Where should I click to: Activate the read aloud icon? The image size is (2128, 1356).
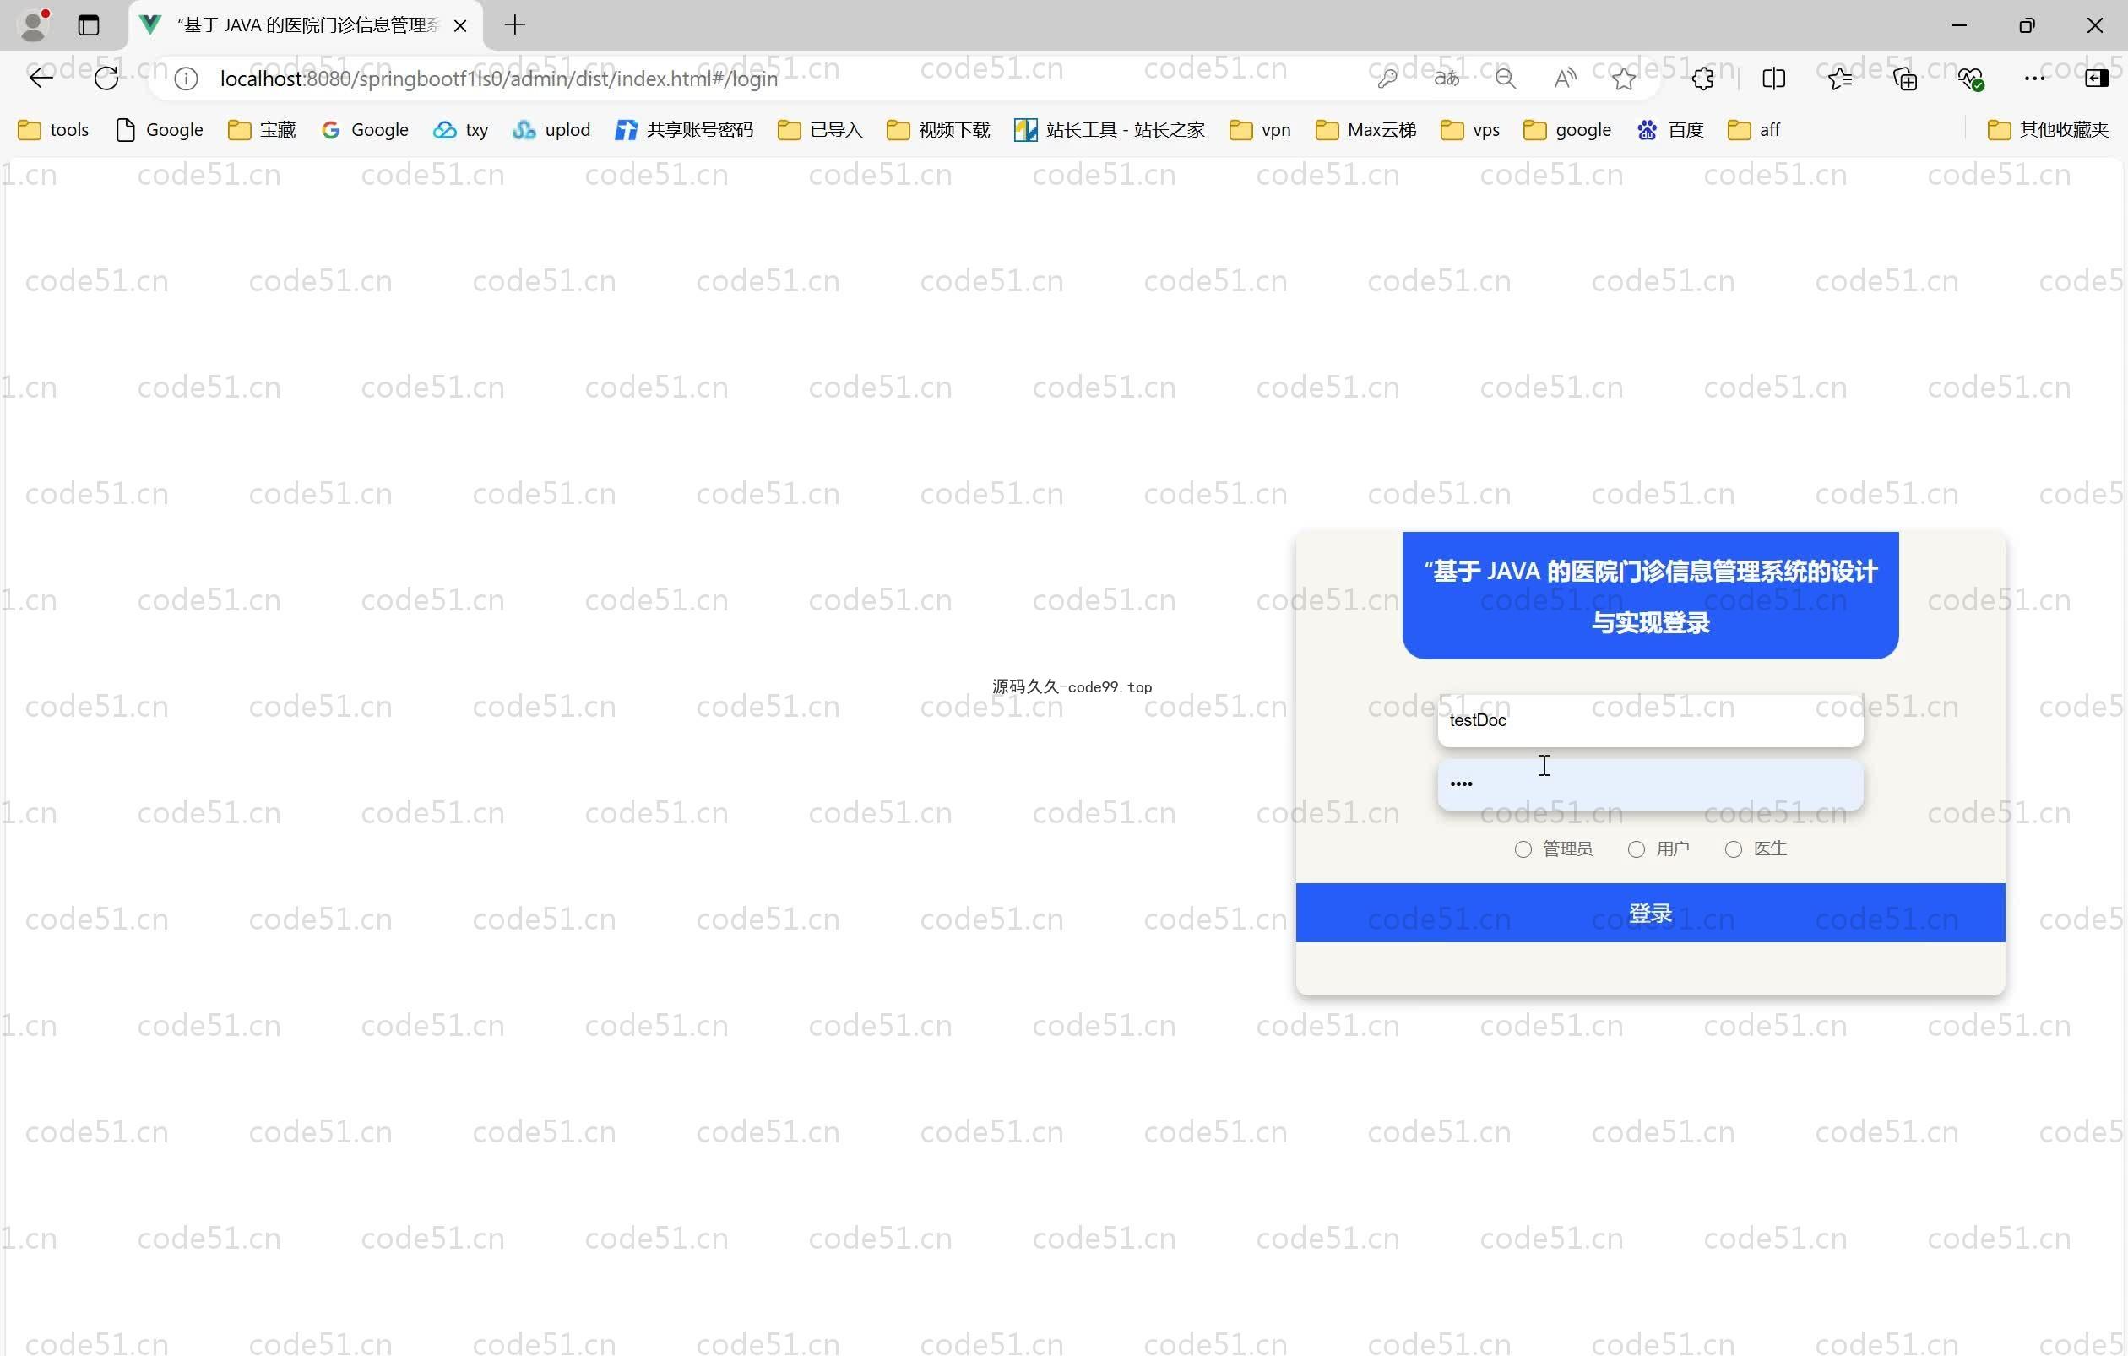click(1564, 79)
